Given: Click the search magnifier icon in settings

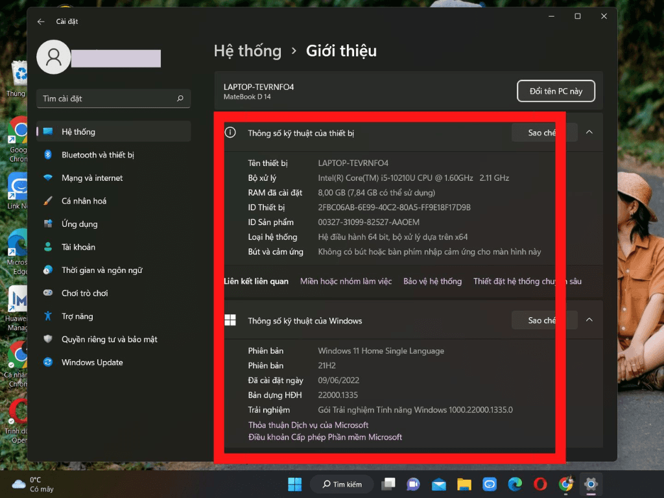Looking at the screenshot, I should (180, 99).
